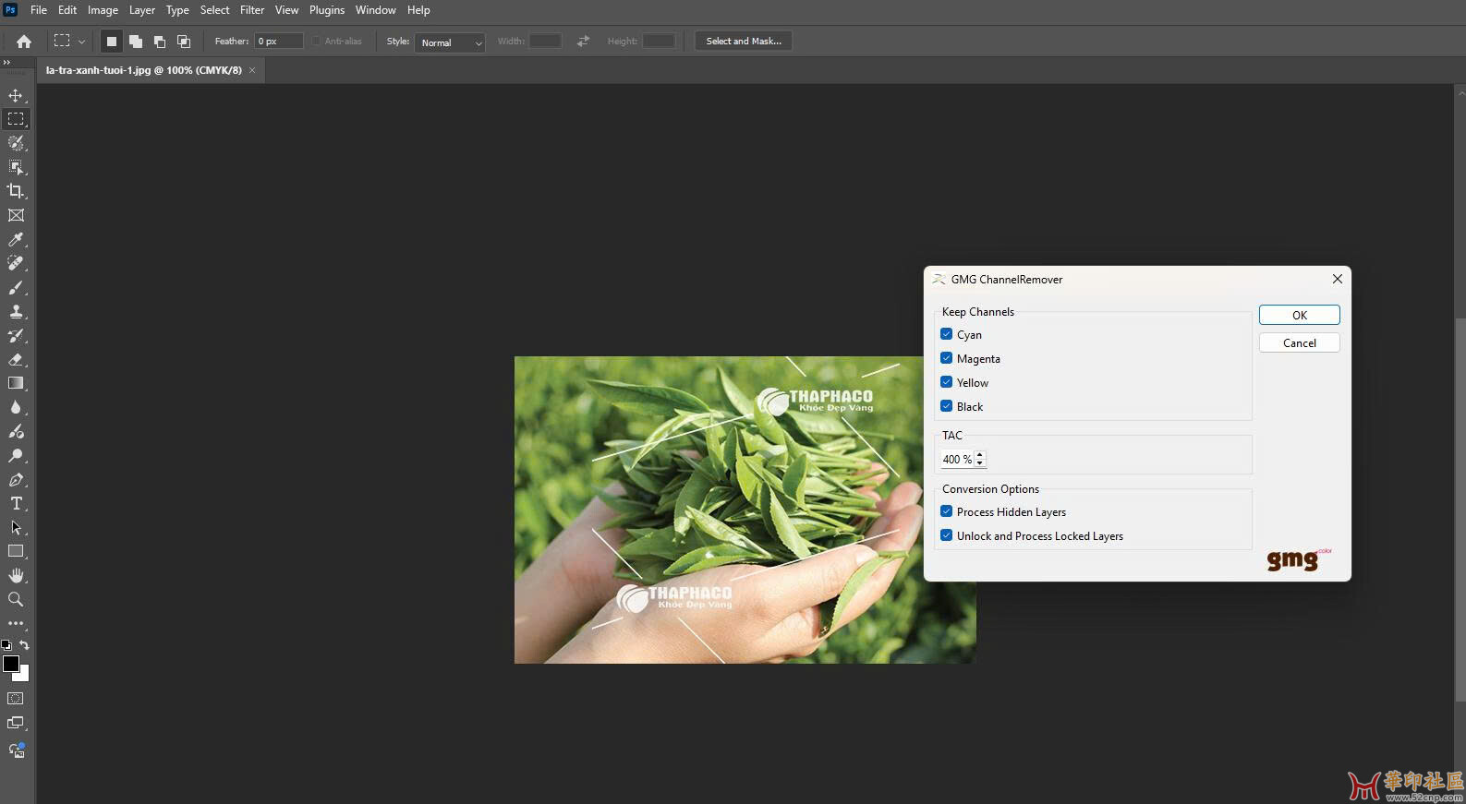
Task: Increase TAC value with up arrow
Action: 980,454
